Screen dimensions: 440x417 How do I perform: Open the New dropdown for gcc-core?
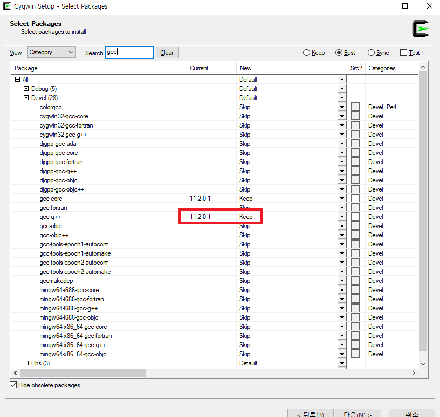coord(342,199)
